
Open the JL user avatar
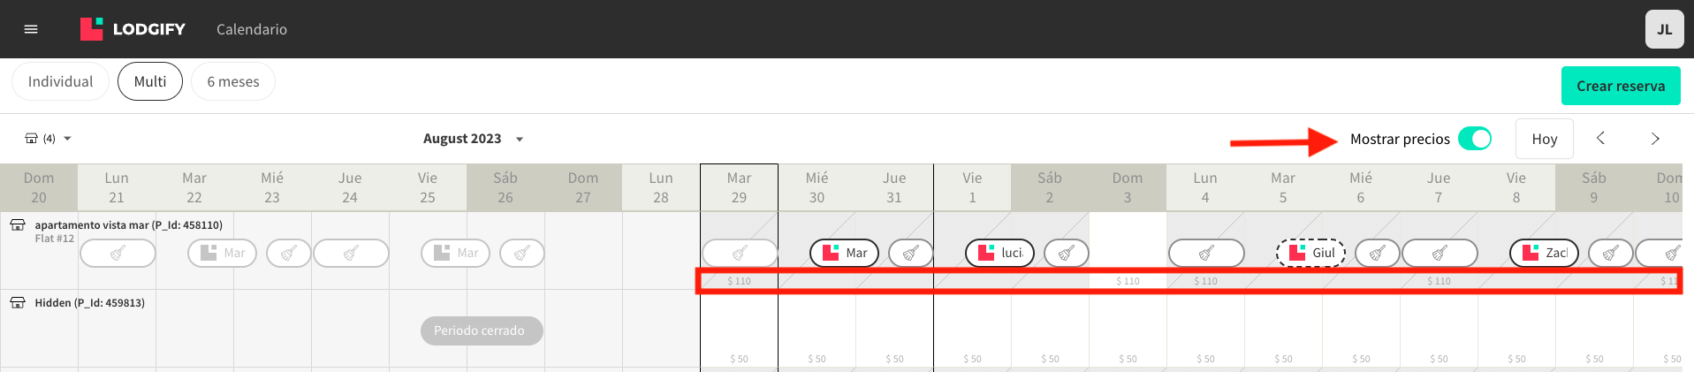click(x=1664, y=29)
